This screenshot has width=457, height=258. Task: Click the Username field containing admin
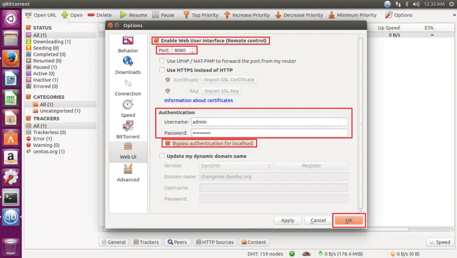pos(270,122)
